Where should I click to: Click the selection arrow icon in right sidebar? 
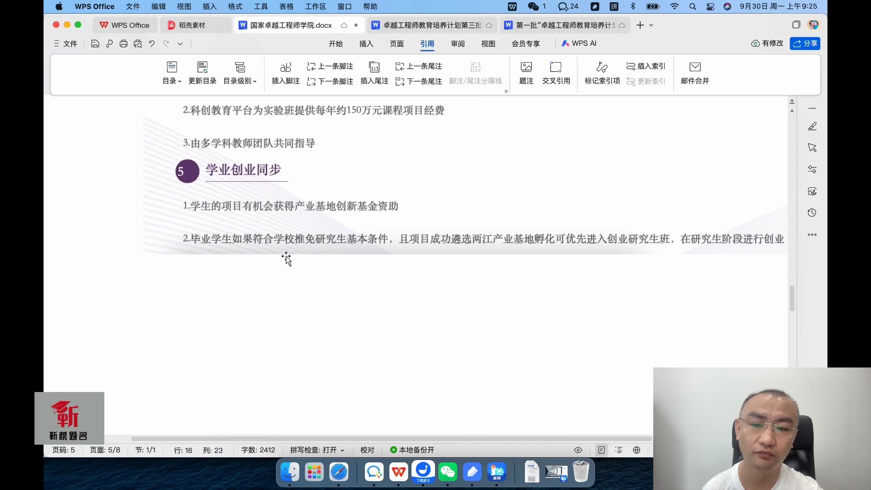(x=812, y=147)
